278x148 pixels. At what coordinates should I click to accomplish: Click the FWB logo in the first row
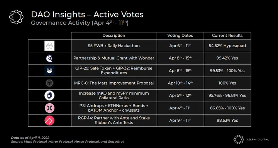(x=49, y=46)
